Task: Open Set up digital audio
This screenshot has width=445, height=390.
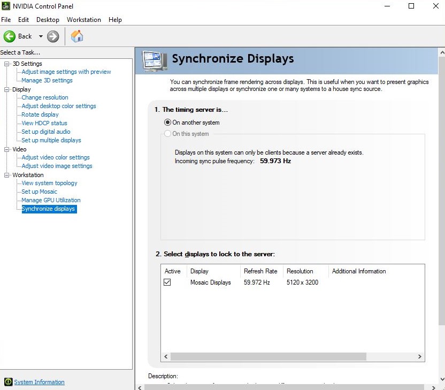Action: coord(46,132)
